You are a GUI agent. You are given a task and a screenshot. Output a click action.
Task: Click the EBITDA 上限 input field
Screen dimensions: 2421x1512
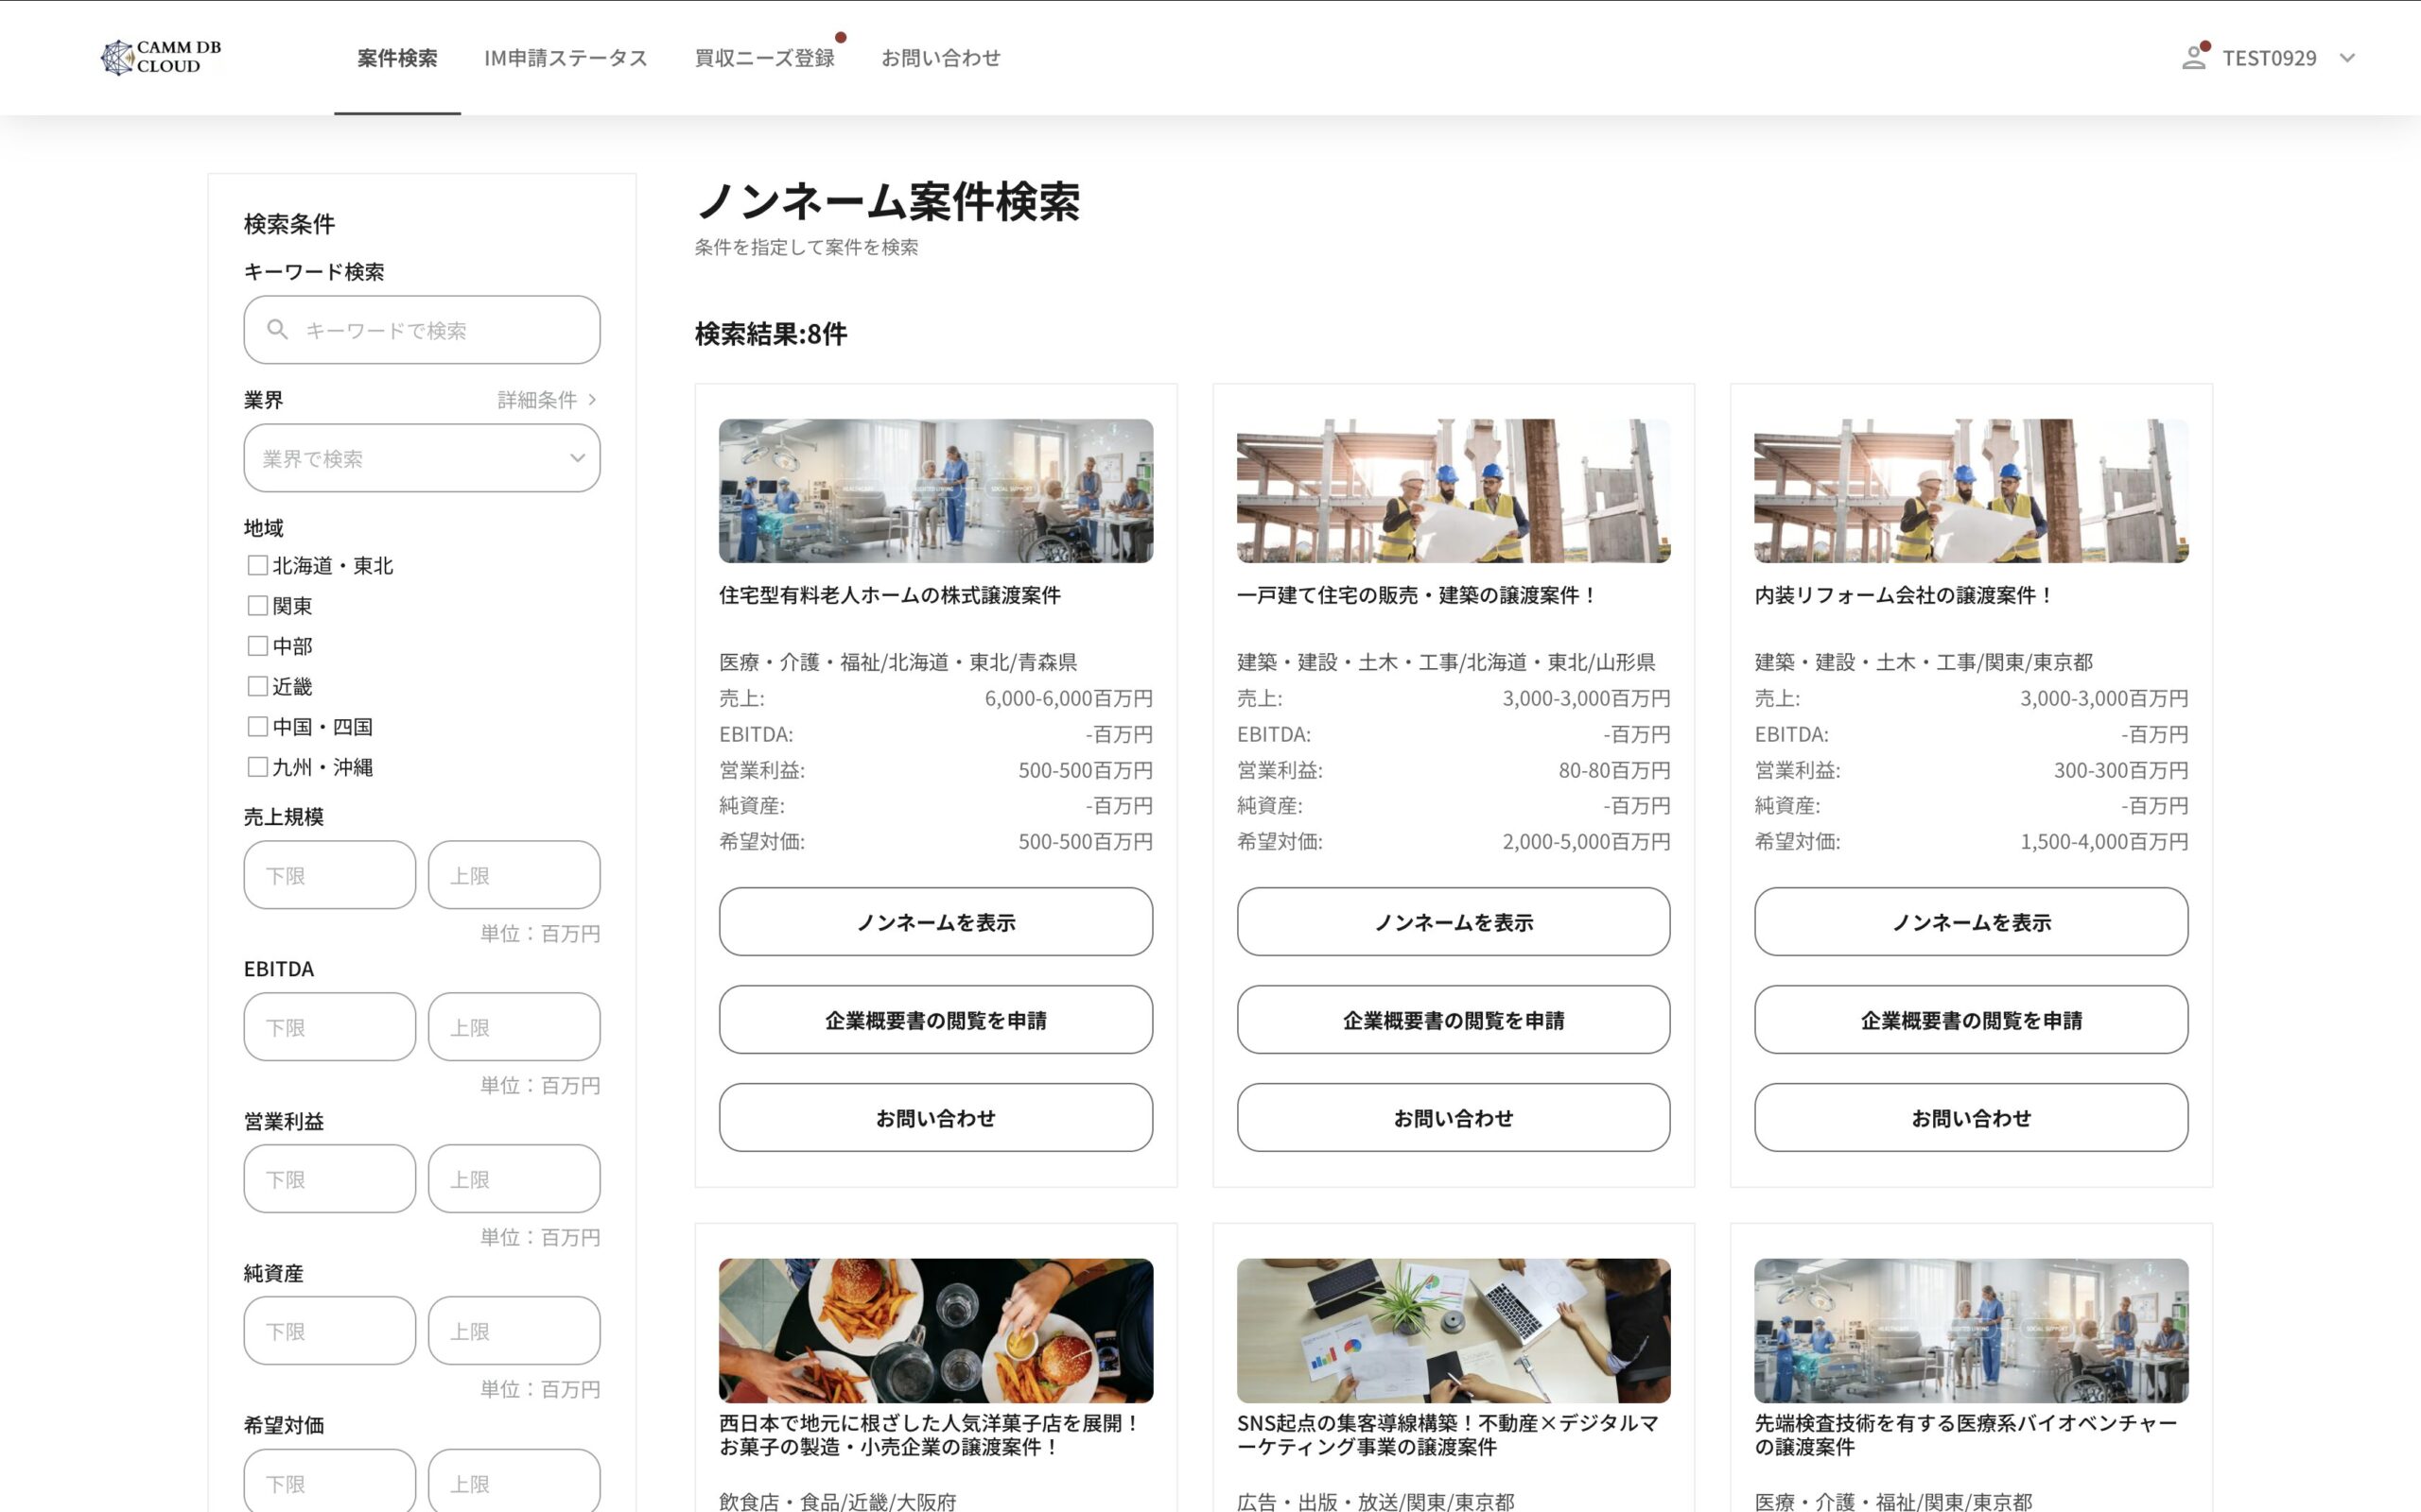click(514, 1027)
